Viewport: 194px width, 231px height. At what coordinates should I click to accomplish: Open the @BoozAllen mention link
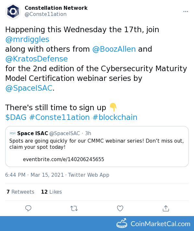(x=114, y=49)
